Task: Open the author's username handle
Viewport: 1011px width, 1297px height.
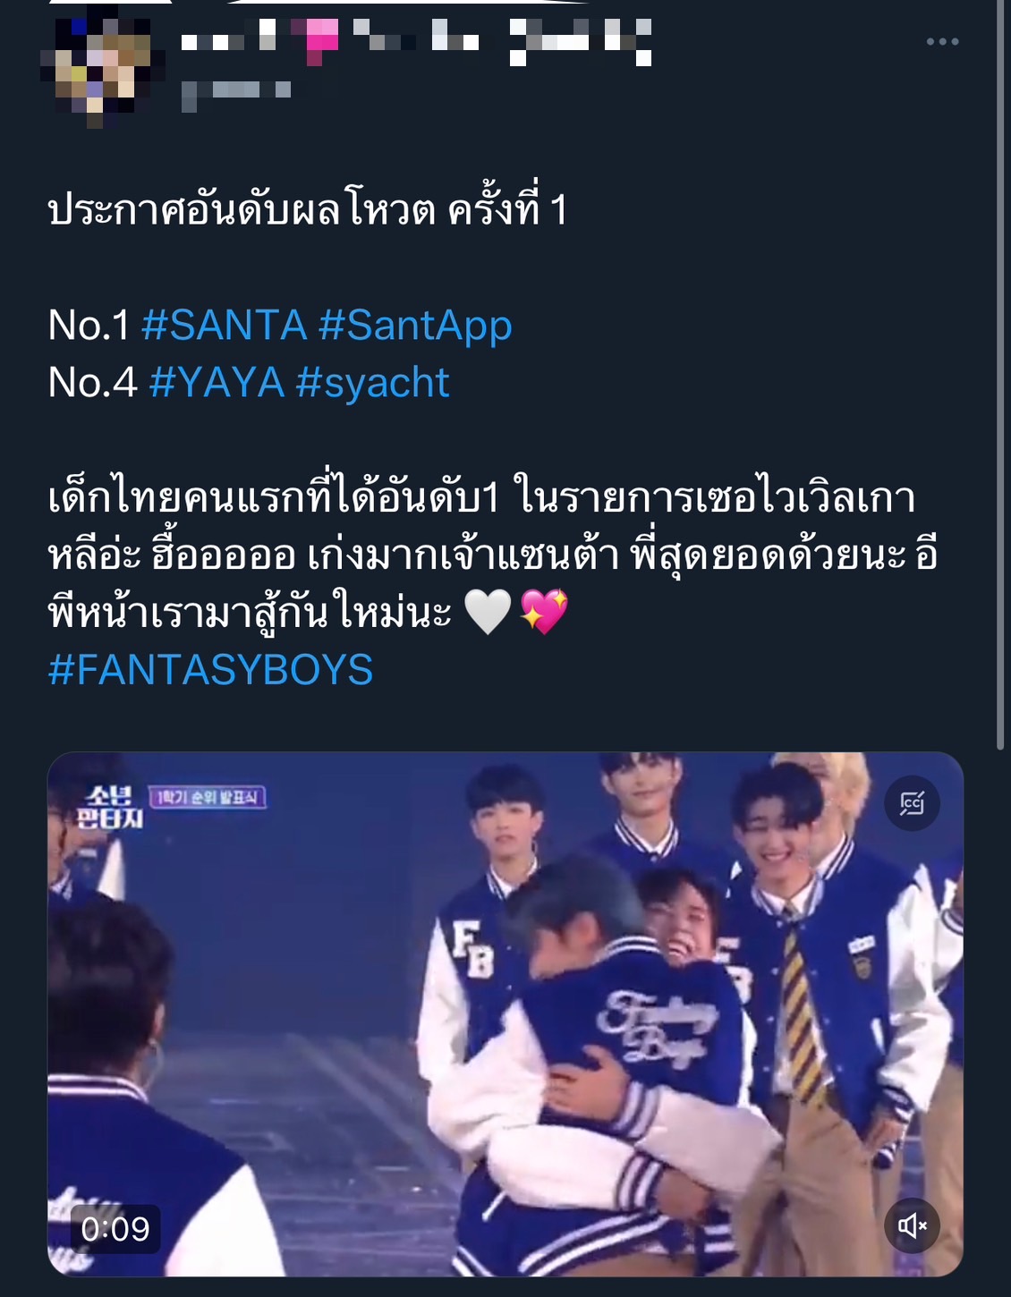Action: pos(236,92)
